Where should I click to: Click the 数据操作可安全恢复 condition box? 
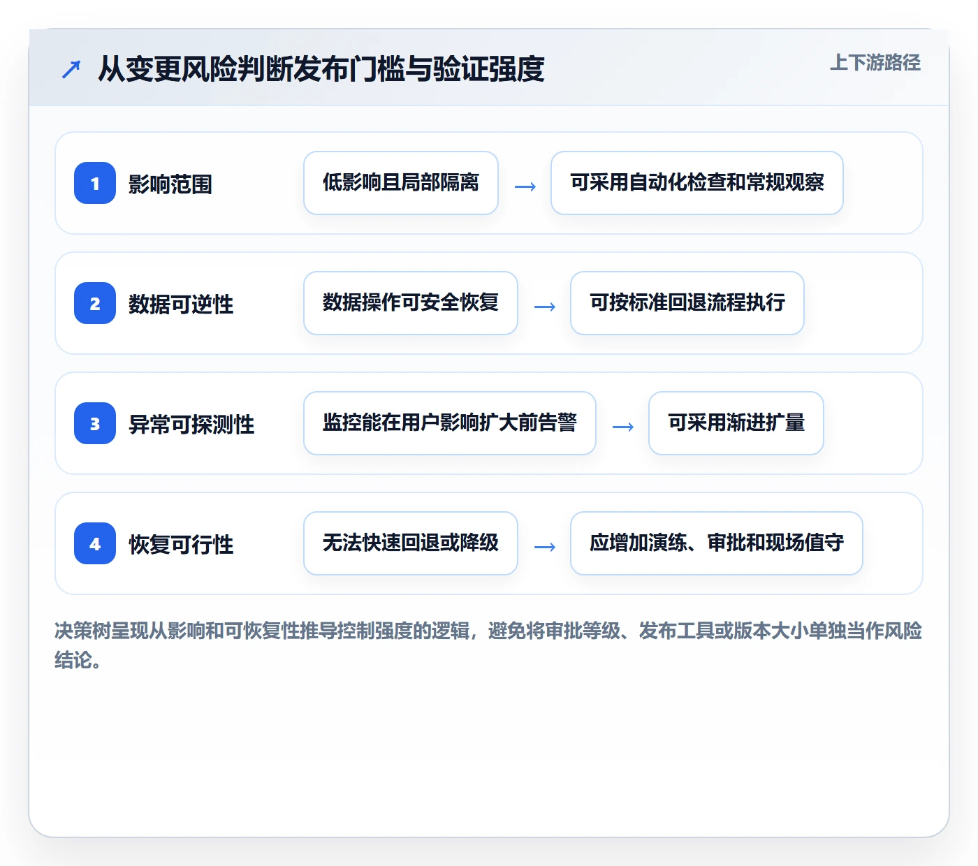pyautogui.click(x=411, y=303)
